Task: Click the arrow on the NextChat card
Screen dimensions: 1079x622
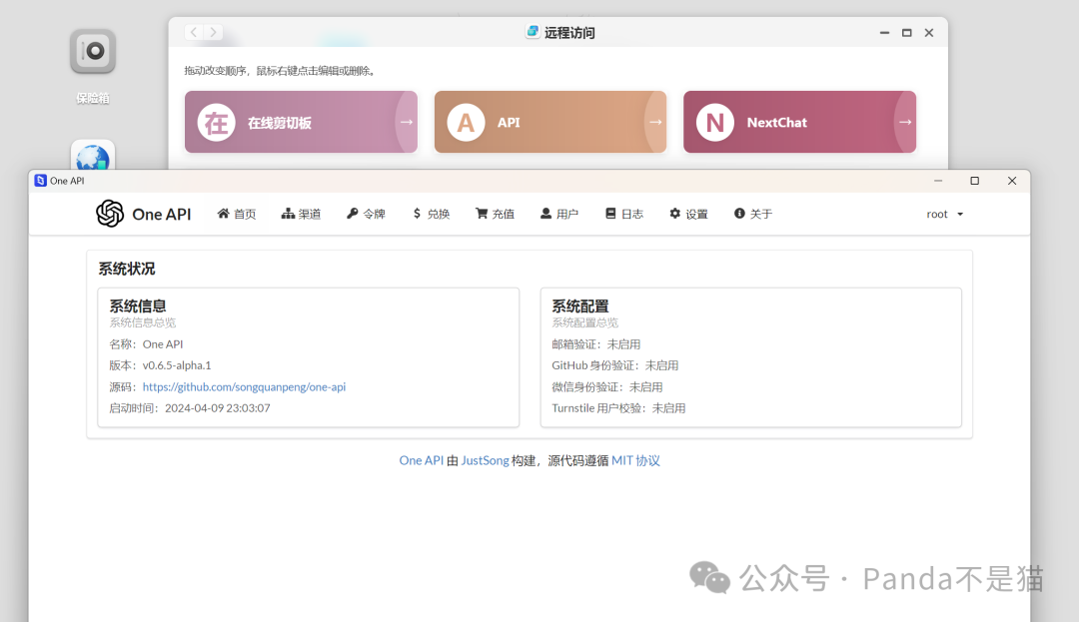Action: pos(904,122)
